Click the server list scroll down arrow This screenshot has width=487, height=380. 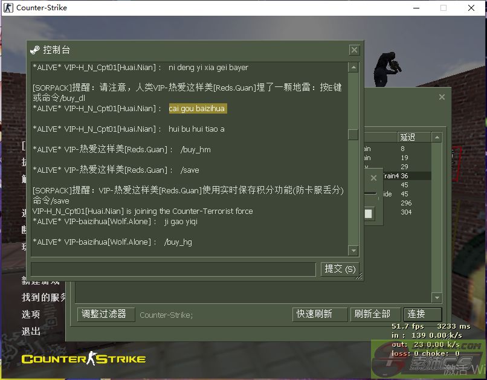coord(437,298)
